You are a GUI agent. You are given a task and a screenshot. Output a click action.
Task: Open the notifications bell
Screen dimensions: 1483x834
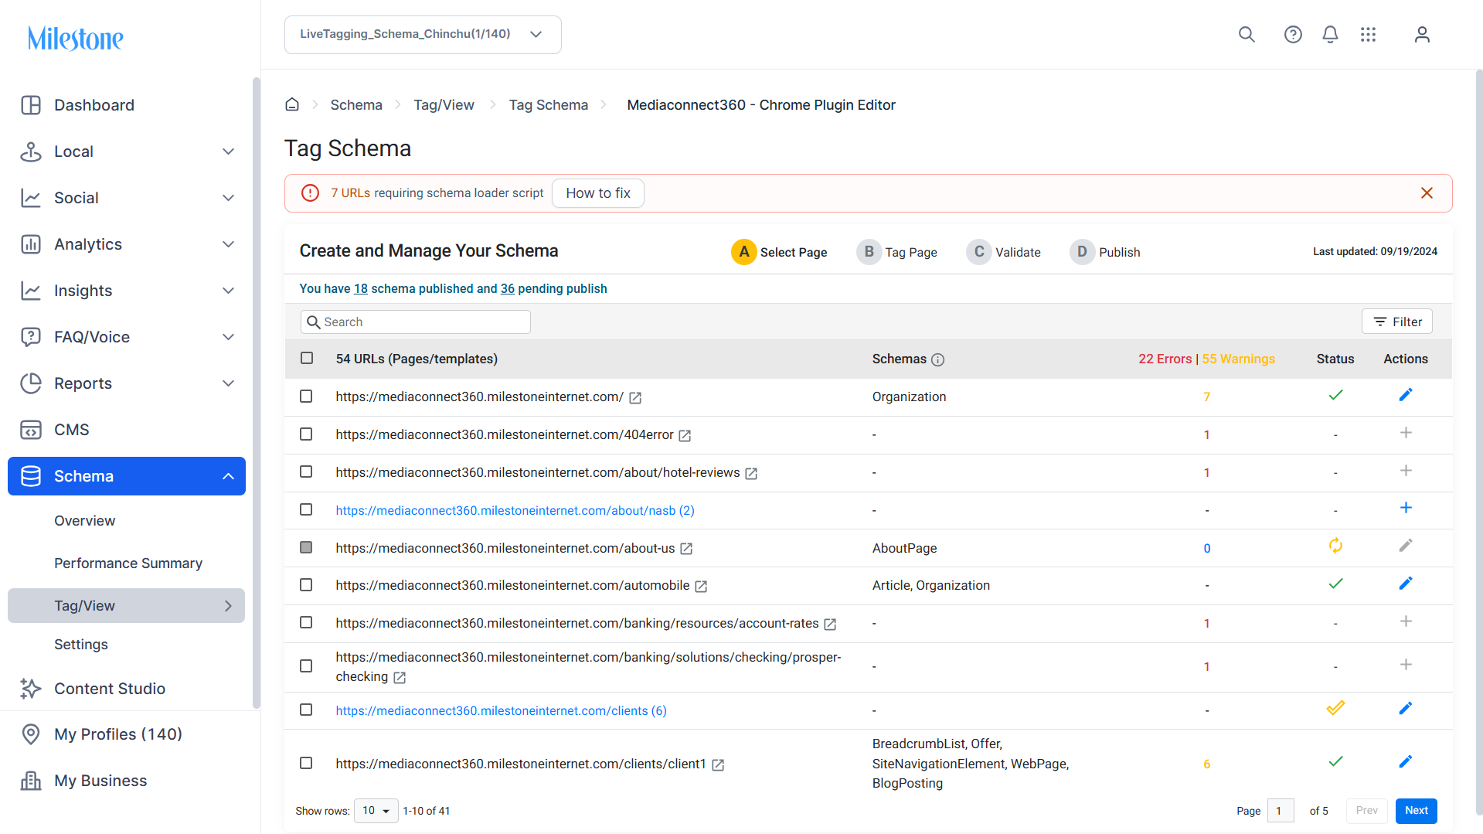1330,35
